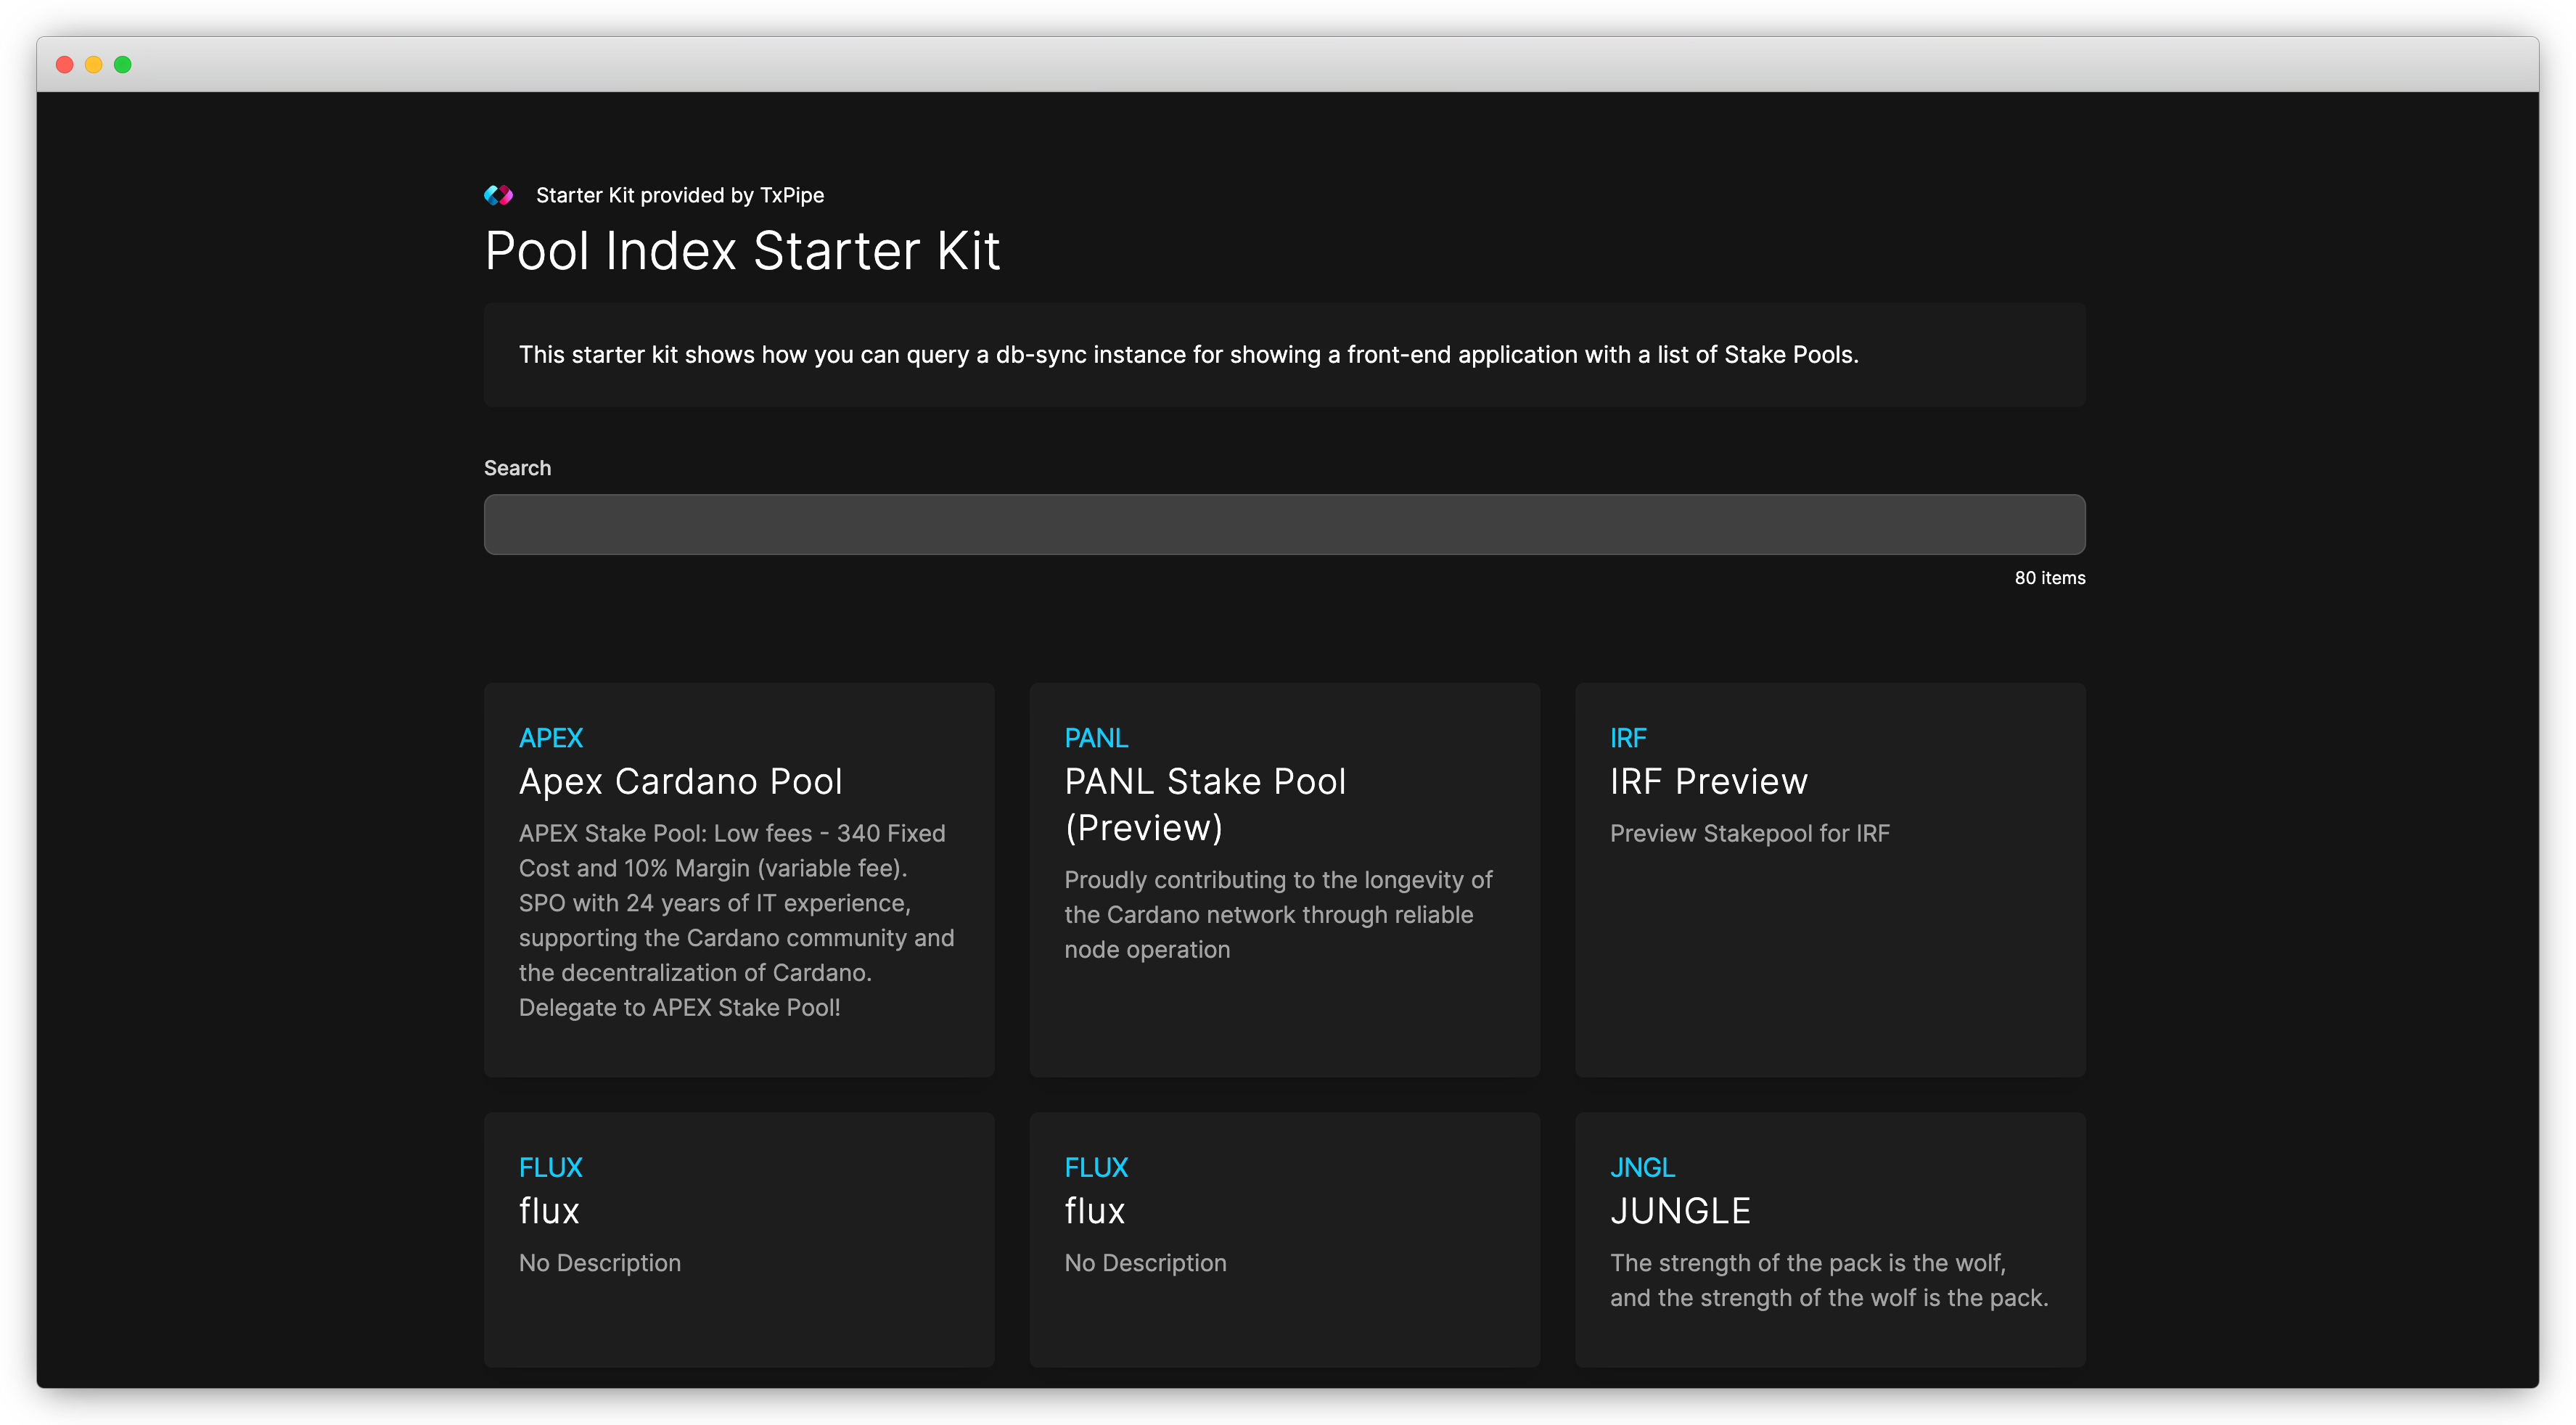Focus the Search input field

pyautogui.click(x=1284, y=524)
